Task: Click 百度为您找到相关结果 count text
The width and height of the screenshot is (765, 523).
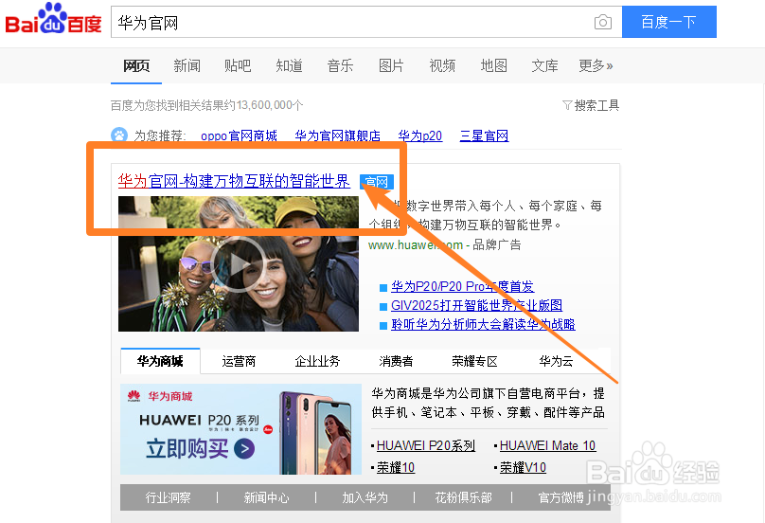Action: (x=206, y=105)
